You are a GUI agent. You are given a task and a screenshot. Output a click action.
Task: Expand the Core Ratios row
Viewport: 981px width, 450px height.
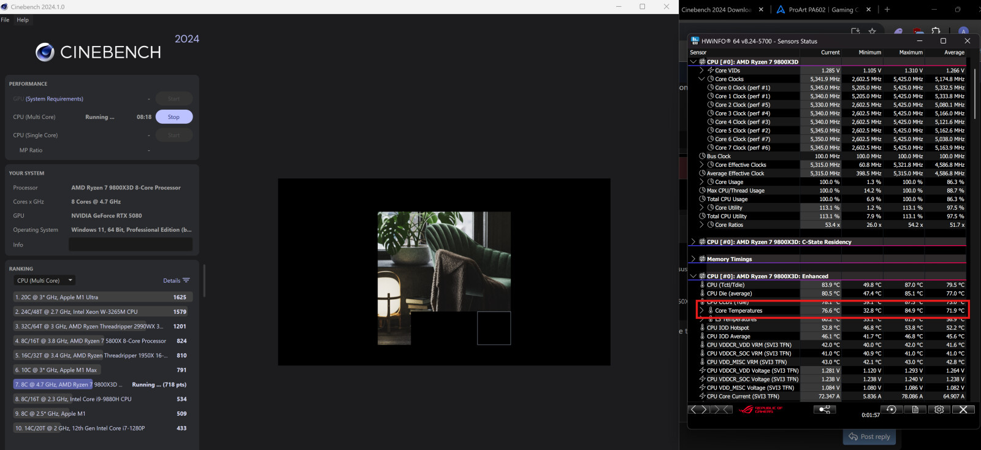[702, 225]
